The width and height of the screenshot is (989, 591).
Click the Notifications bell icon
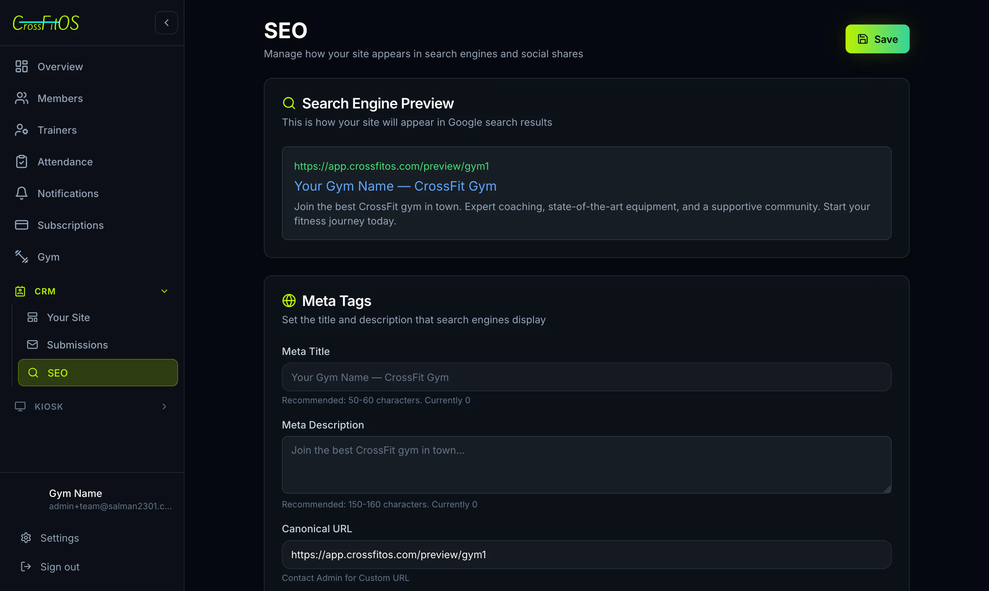[22, 193]
